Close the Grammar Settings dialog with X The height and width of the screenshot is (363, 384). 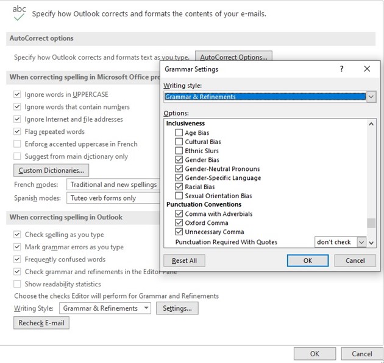(x=366, y=69)
